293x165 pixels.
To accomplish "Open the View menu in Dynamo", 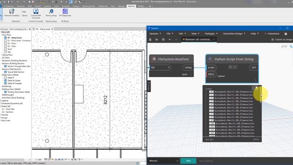I will (x=195, y=33).
